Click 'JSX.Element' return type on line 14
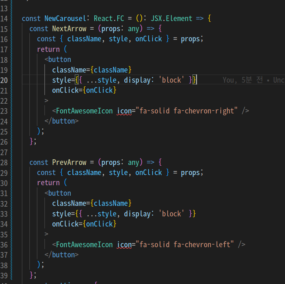Viewport: 285px width, 284px height. tap(171, 18)
